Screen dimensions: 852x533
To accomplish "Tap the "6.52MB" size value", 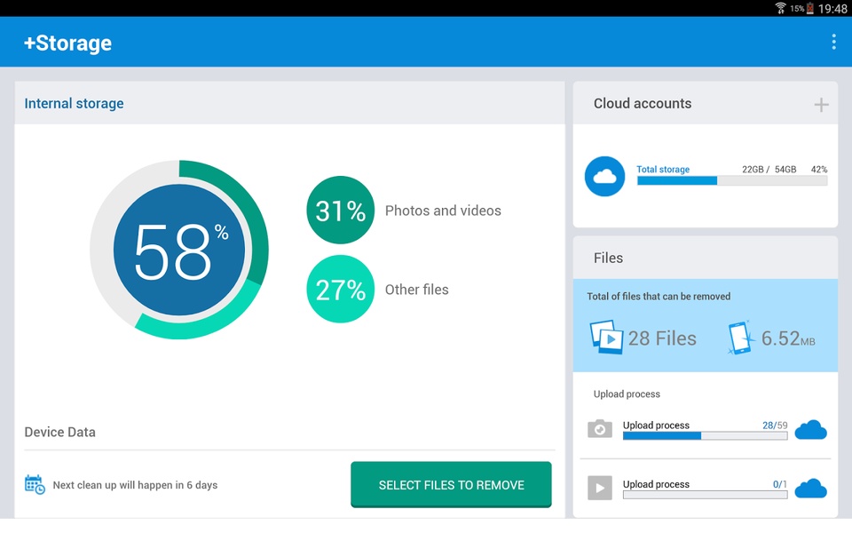I will tap(788, 338).
